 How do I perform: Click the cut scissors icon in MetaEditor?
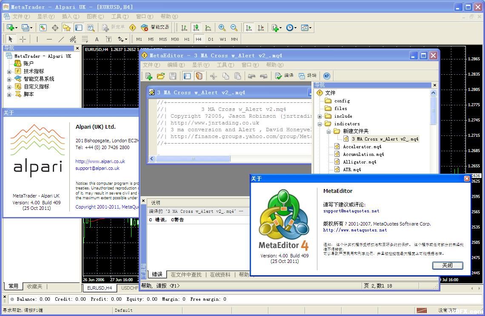pyautogui.click(x=214, y=76)
